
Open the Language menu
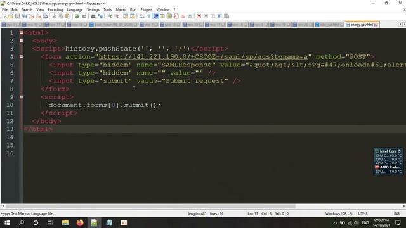(x=75, y=10)
